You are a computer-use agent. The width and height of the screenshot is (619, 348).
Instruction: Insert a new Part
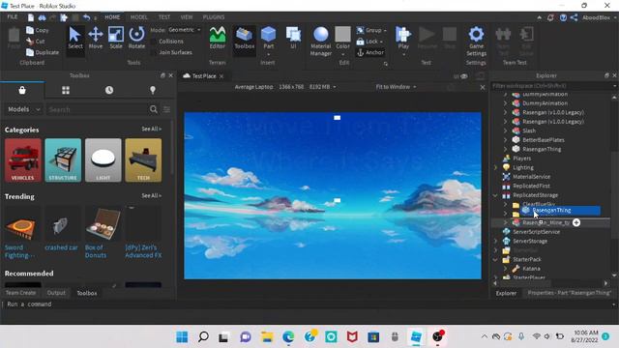[269, 38]
